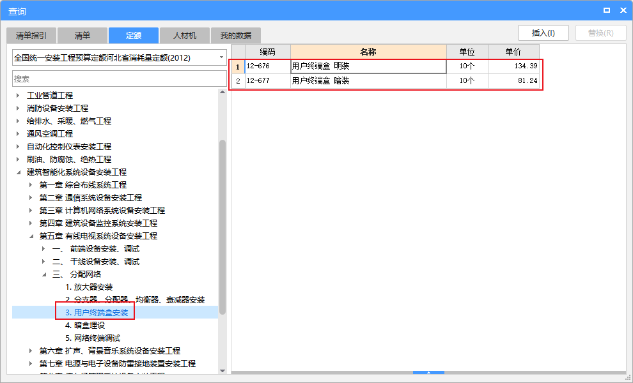Screen dimensions: 633x383
Task: Click price cell 134.39
Action: coord(513,66)
